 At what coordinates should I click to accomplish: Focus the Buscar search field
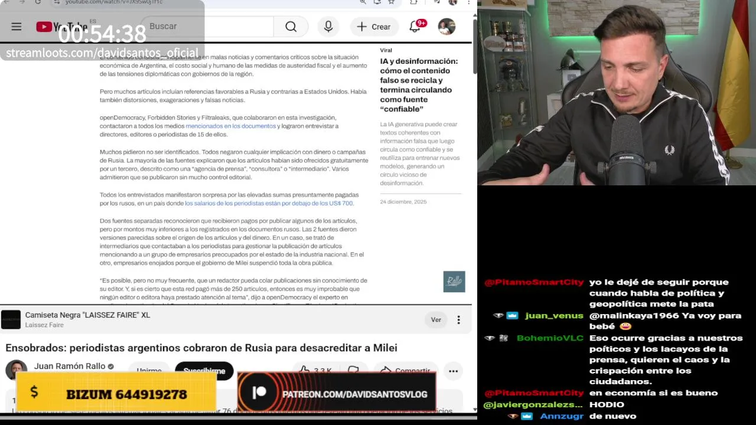coord(207,27)
